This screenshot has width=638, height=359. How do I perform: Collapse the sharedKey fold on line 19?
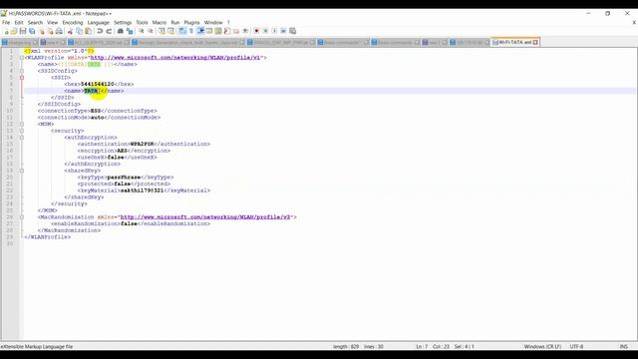(x=22, y=171)
